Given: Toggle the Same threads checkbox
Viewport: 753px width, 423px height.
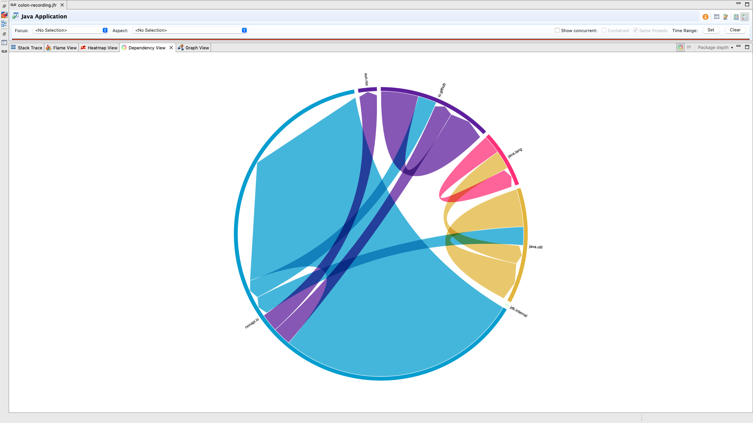Looking at the screenshot, I should (635, 30).
